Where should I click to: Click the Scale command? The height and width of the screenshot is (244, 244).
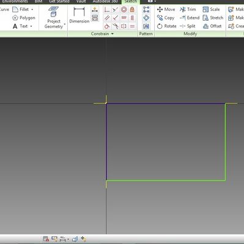[x=211, y=9]
